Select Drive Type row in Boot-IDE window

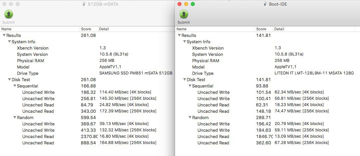pos(268,73)
